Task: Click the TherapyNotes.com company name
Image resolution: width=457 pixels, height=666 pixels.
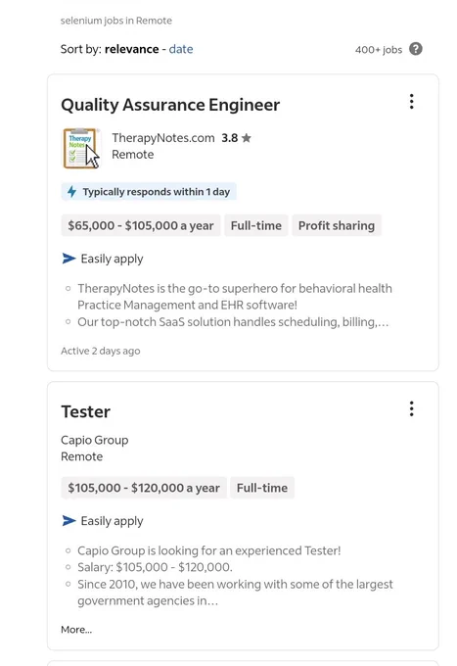Action: 163,138
